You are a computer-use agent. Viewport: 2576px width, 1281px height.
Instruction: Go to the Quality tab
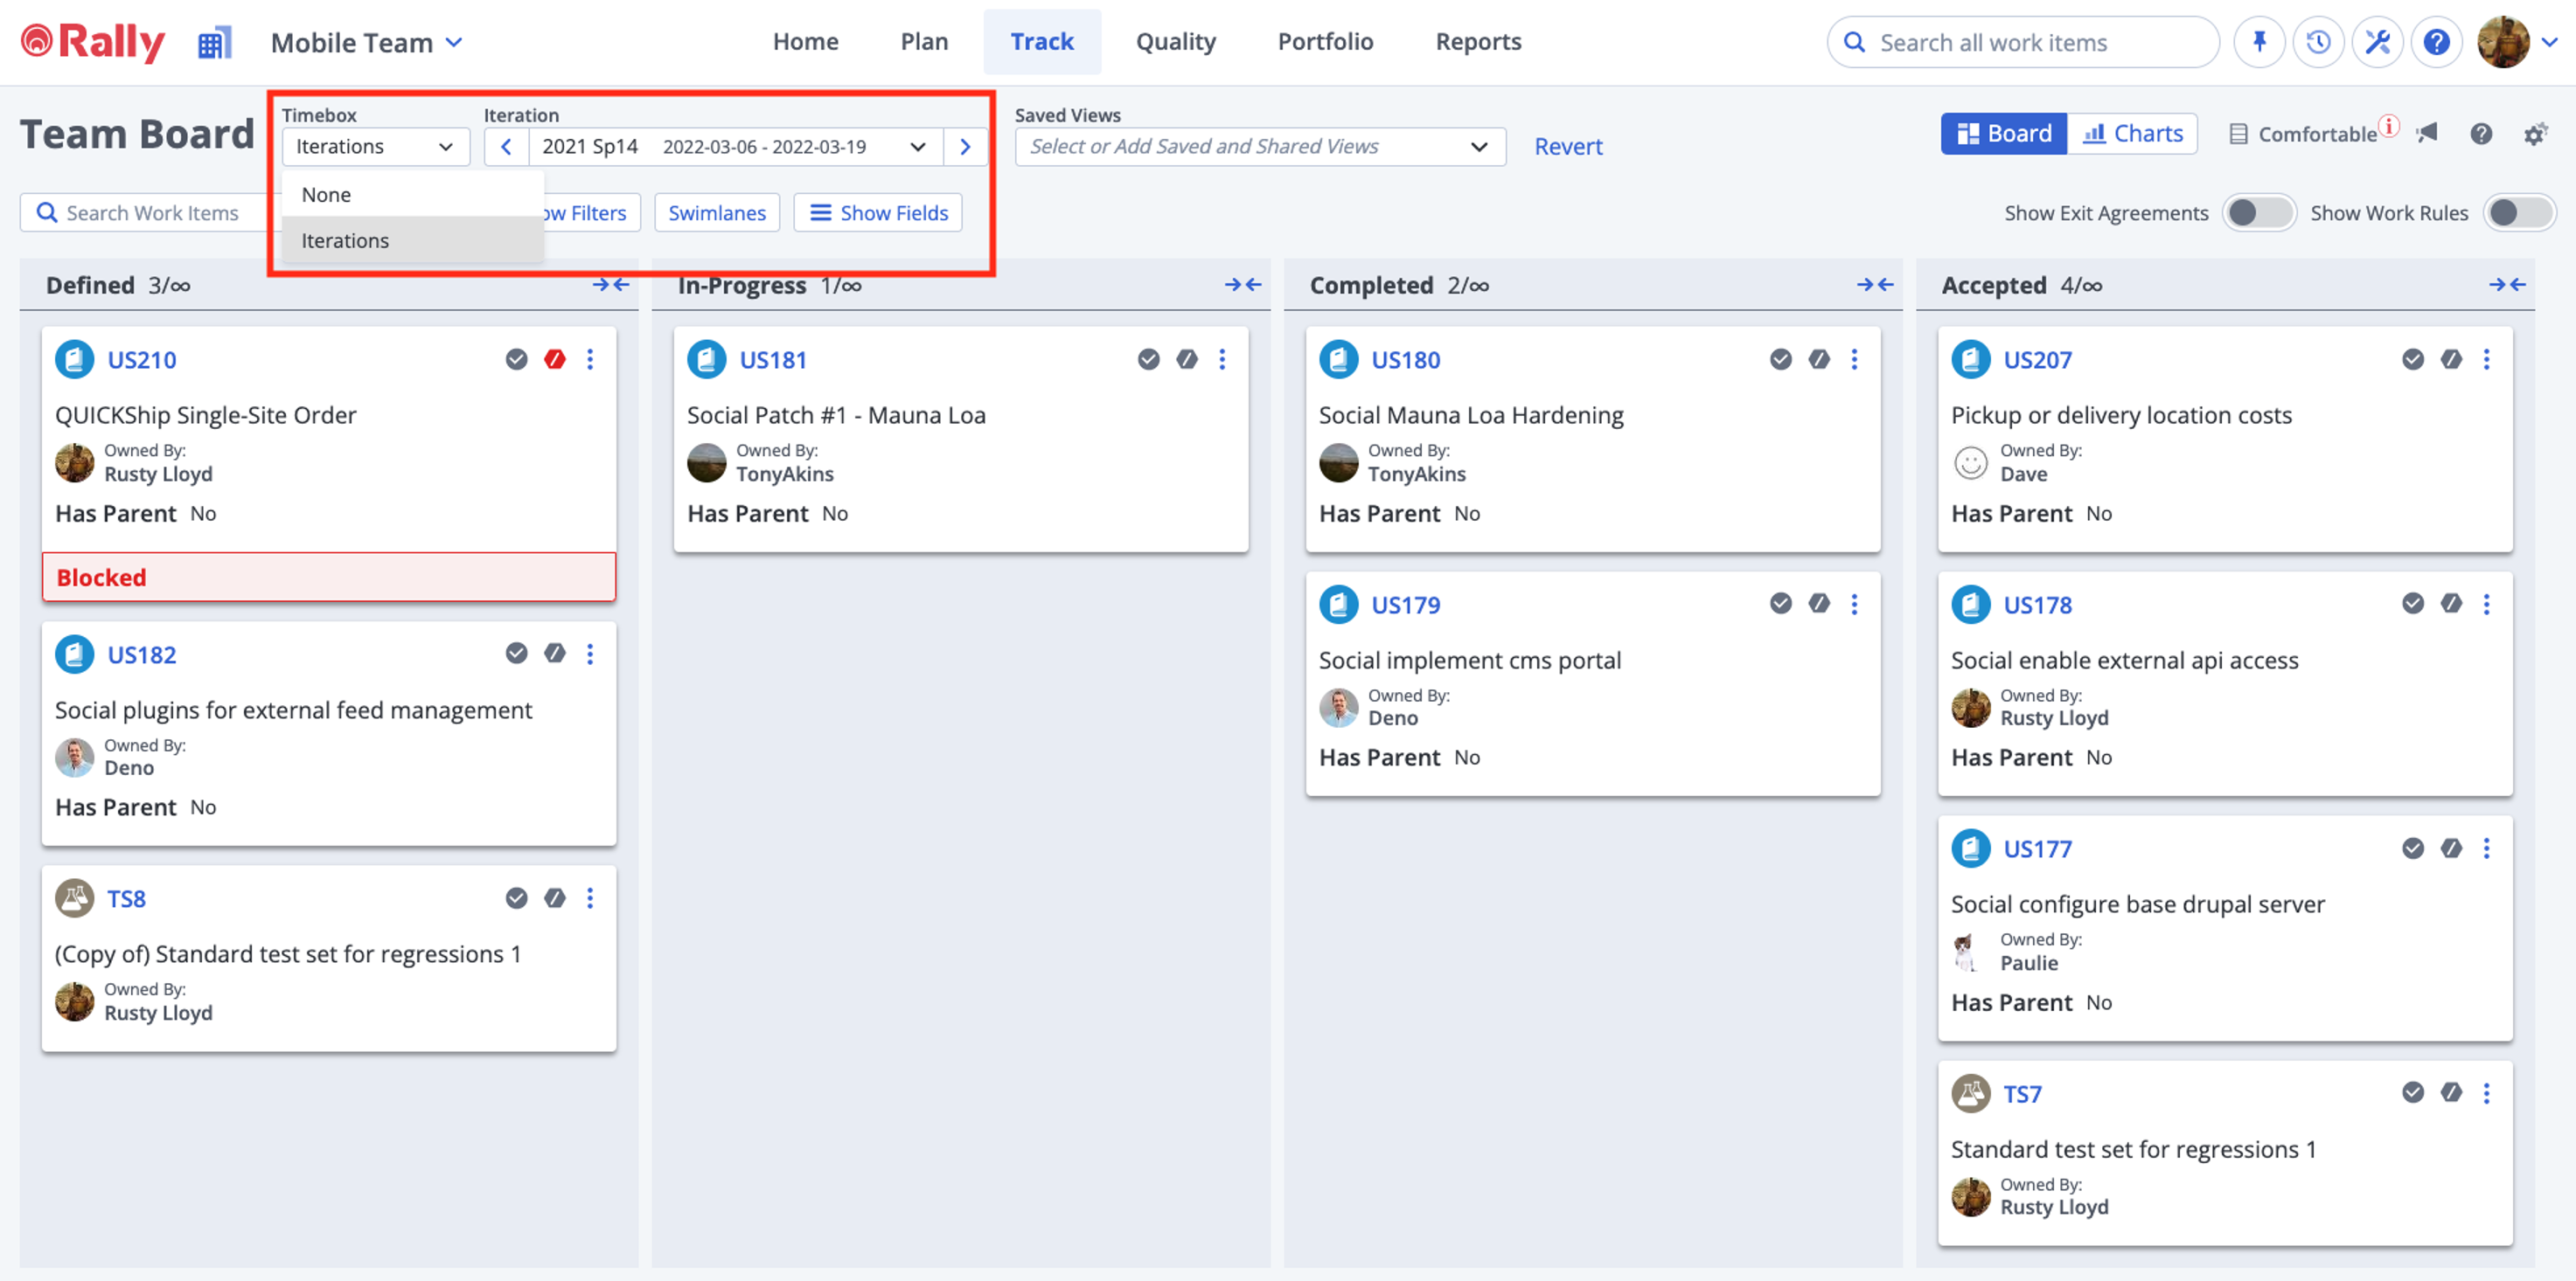(x=1175, y=42)
